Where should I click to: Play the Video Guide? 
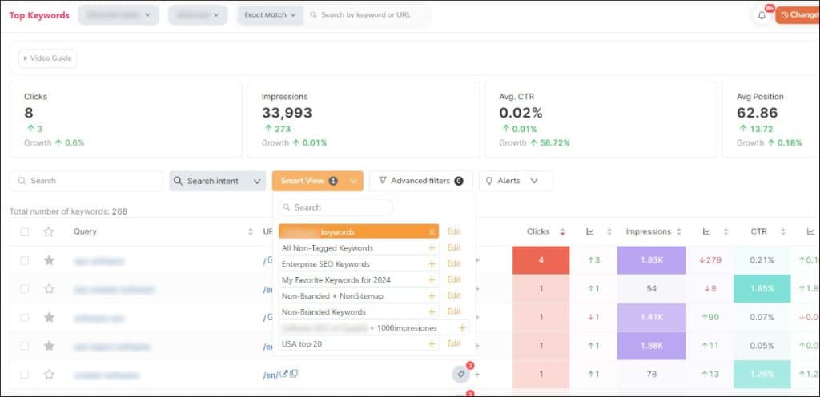[47, 58]
